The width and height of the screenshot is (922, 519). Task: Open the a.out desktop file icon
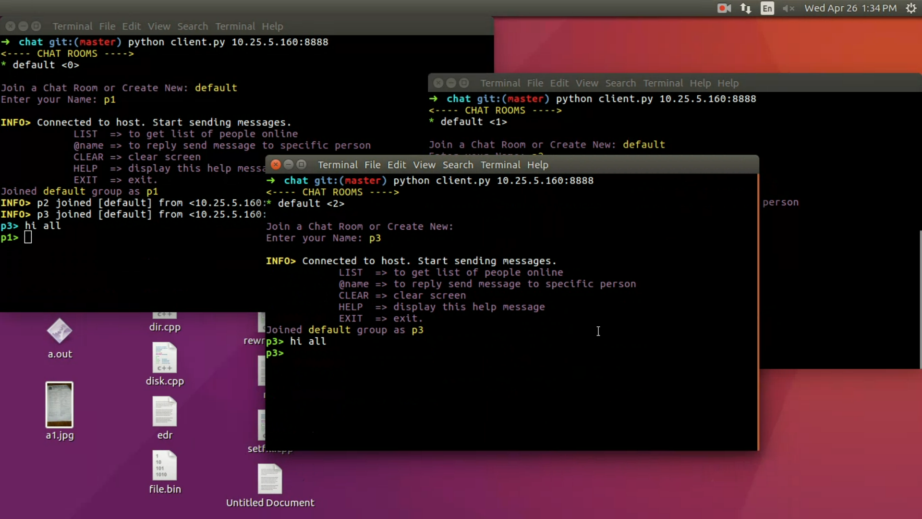click(x=60, y=332)
